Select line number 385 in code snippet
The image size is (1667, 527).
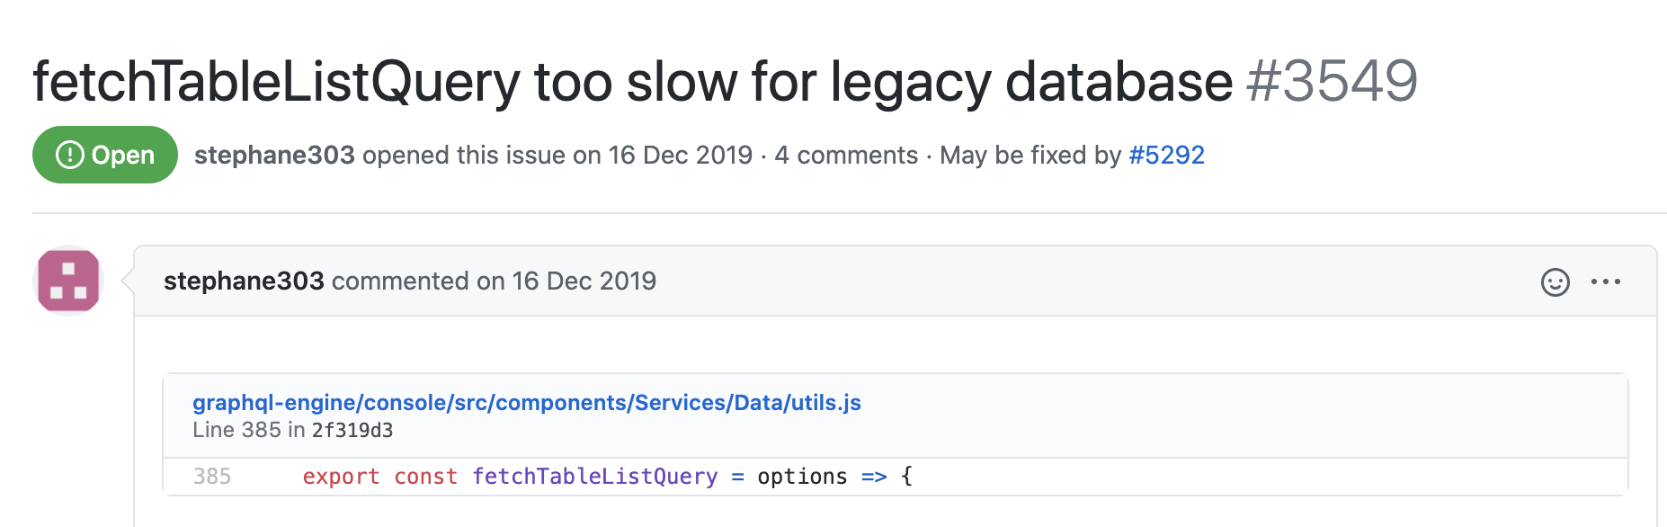point(212,477)
